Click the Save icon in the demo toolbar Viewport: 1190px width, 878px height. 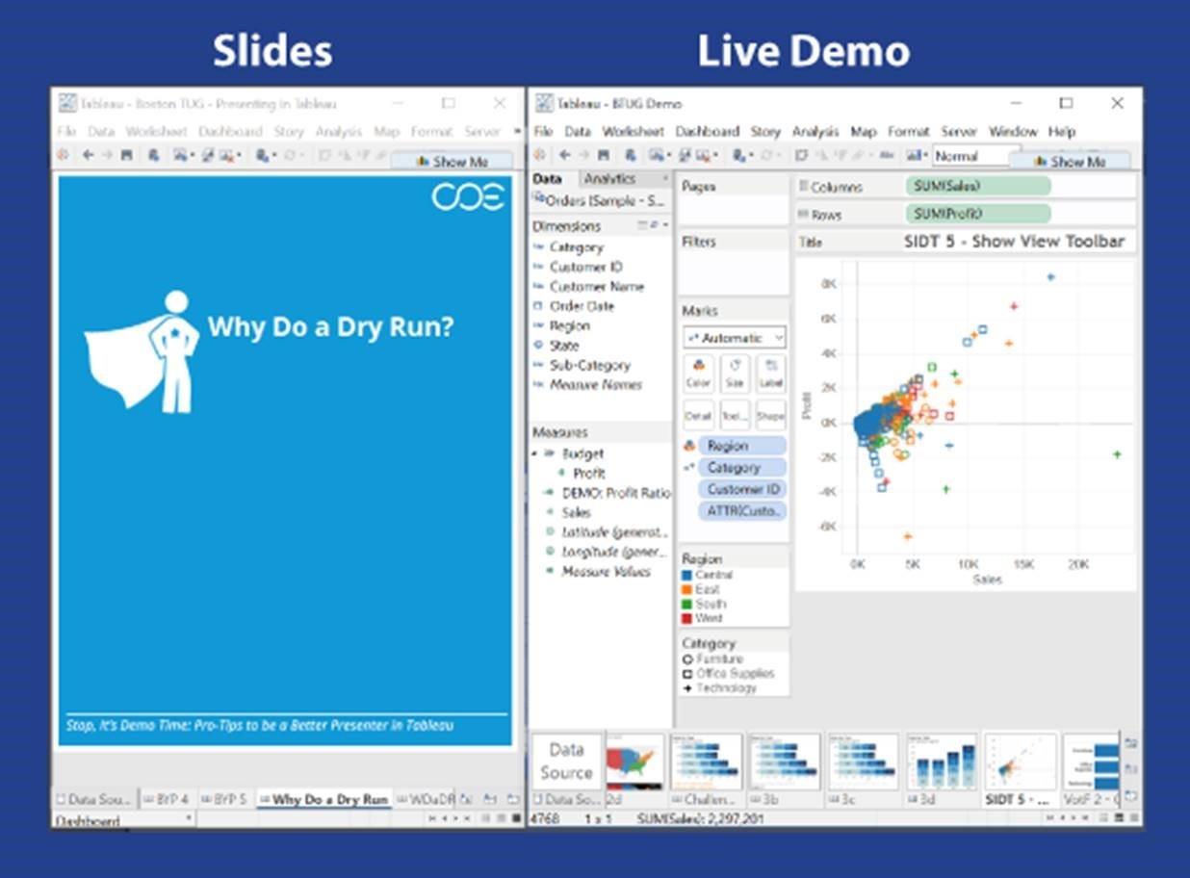click(x=603, y=154)
